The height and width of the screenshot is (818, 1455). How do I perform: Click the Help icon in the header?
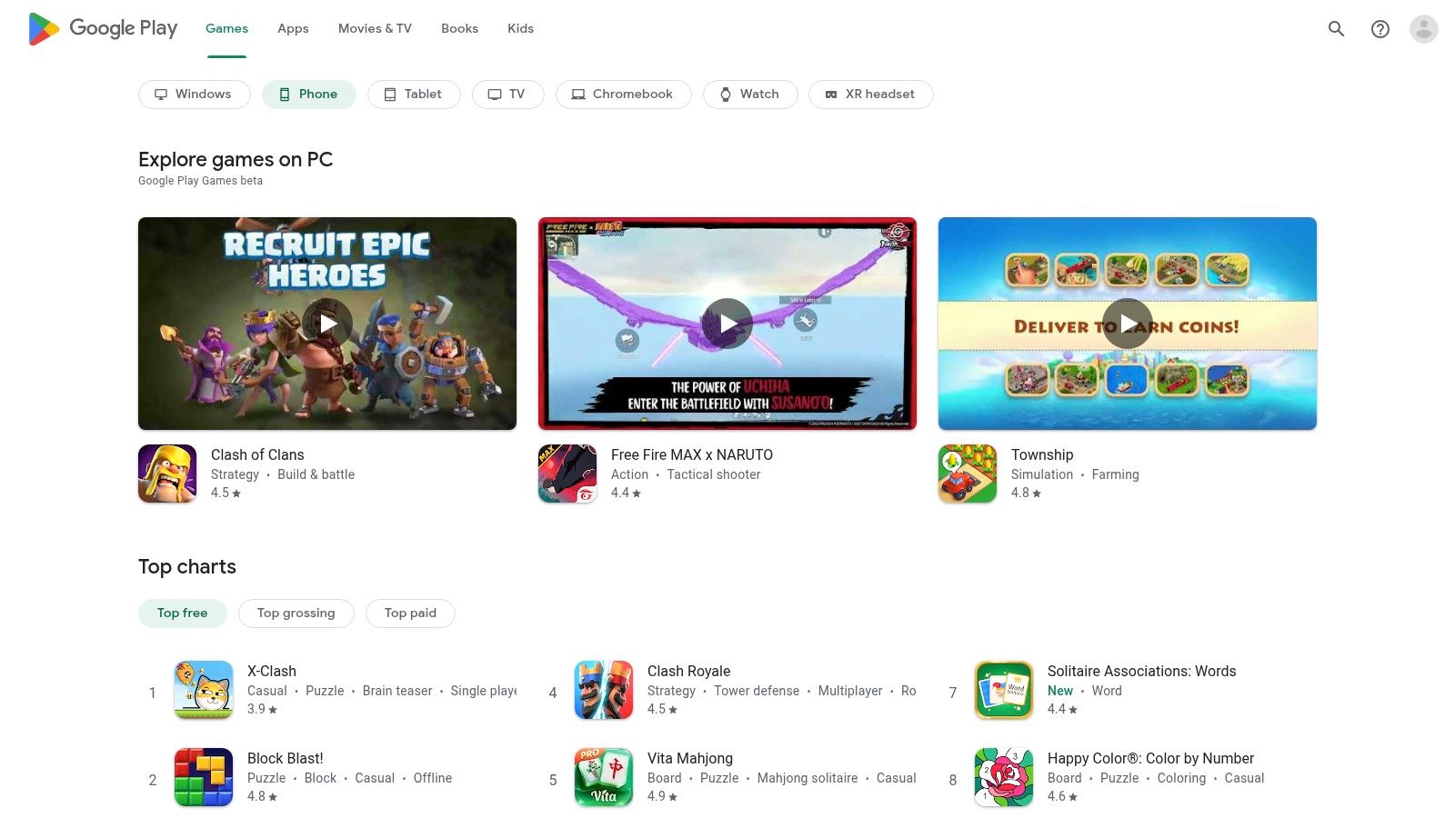(x=1380, y=28)
